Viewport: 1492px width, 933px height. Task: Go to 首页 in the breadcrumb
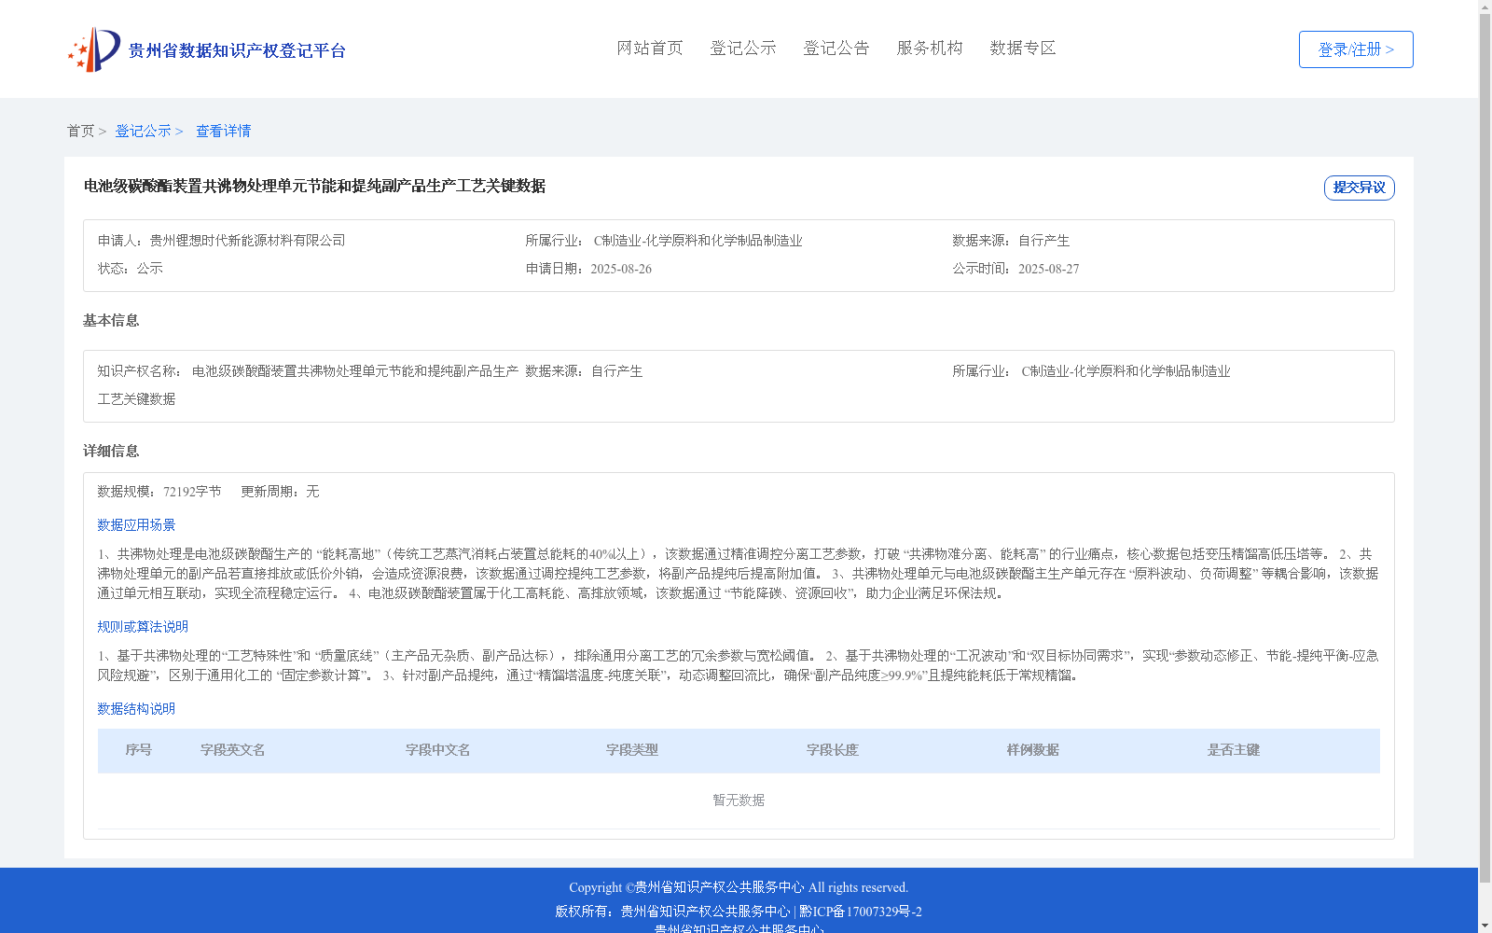point(80,131)
